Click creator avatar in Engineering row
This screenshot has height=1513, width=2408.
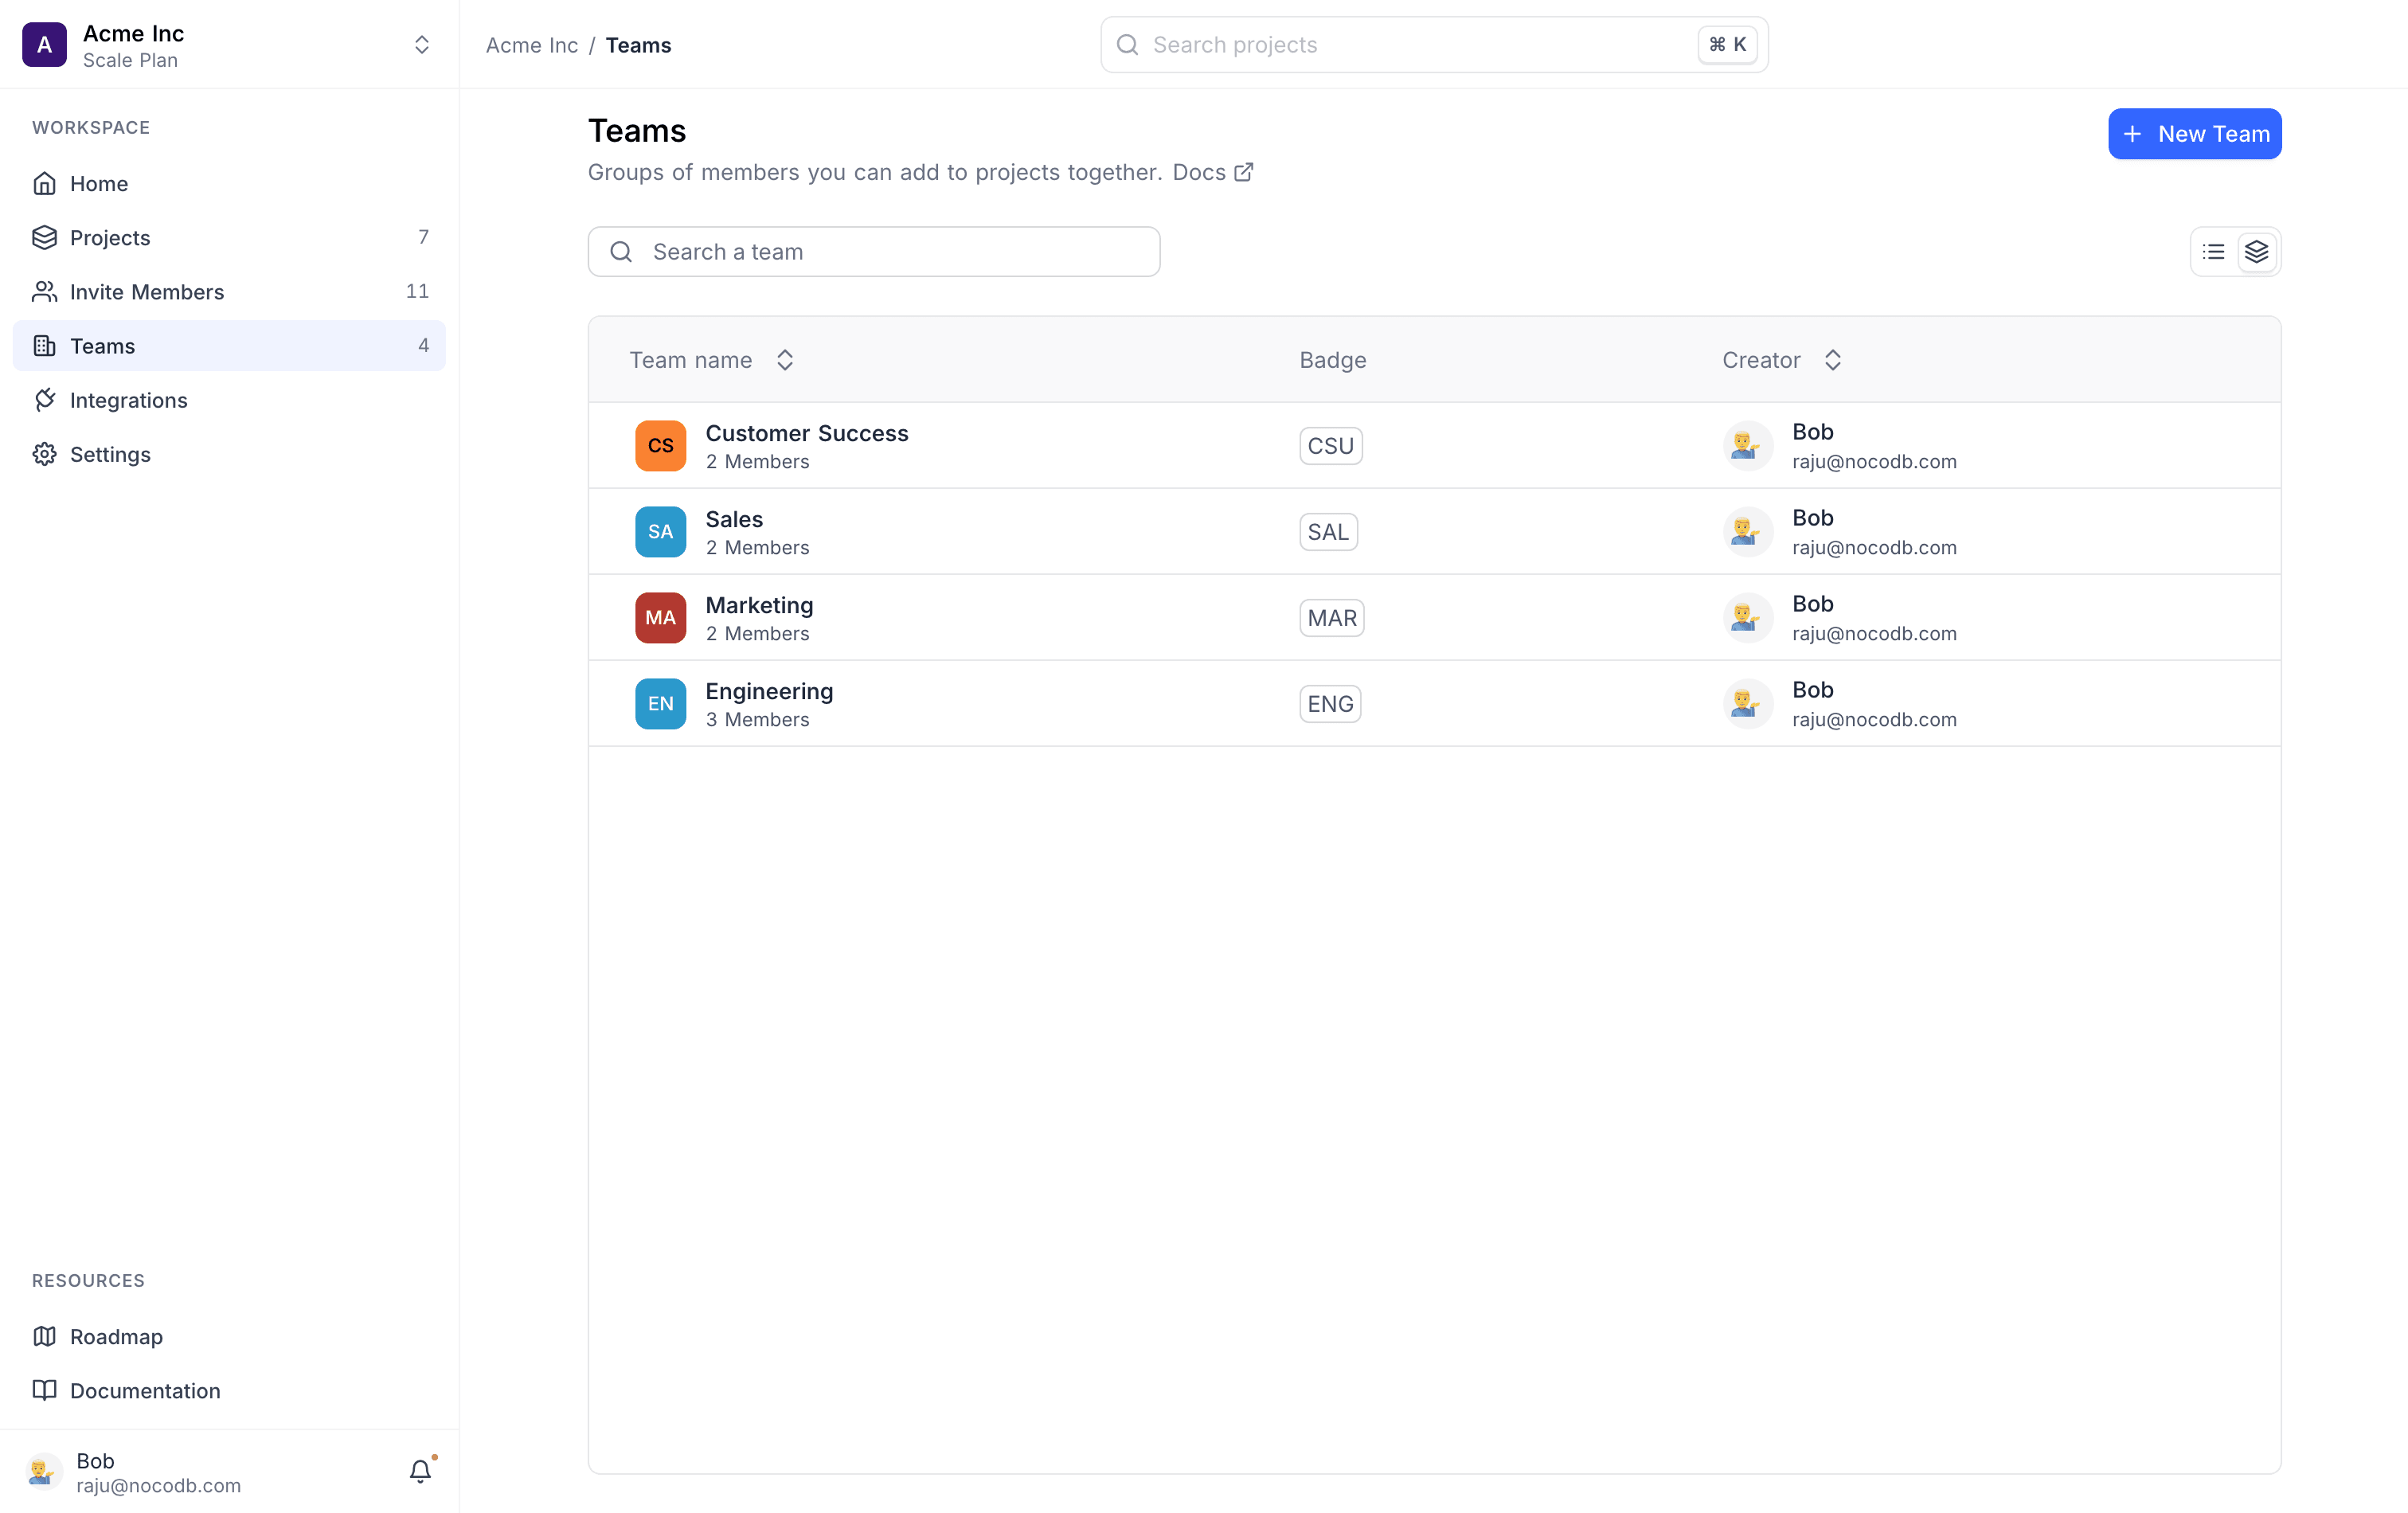tap(1747, 704)
